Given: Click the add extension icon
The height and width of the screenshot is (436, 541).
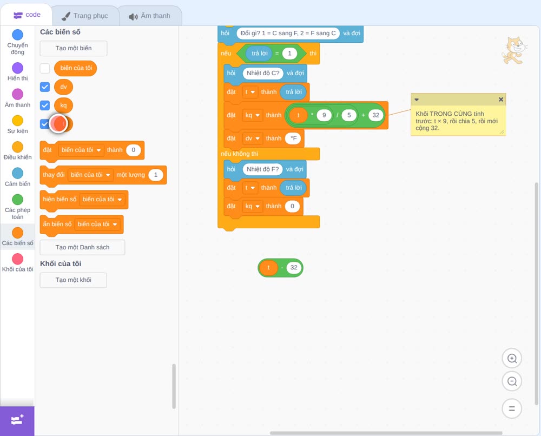Looking at the screenshot, I should pyautogui.click(x=17, y=420).
